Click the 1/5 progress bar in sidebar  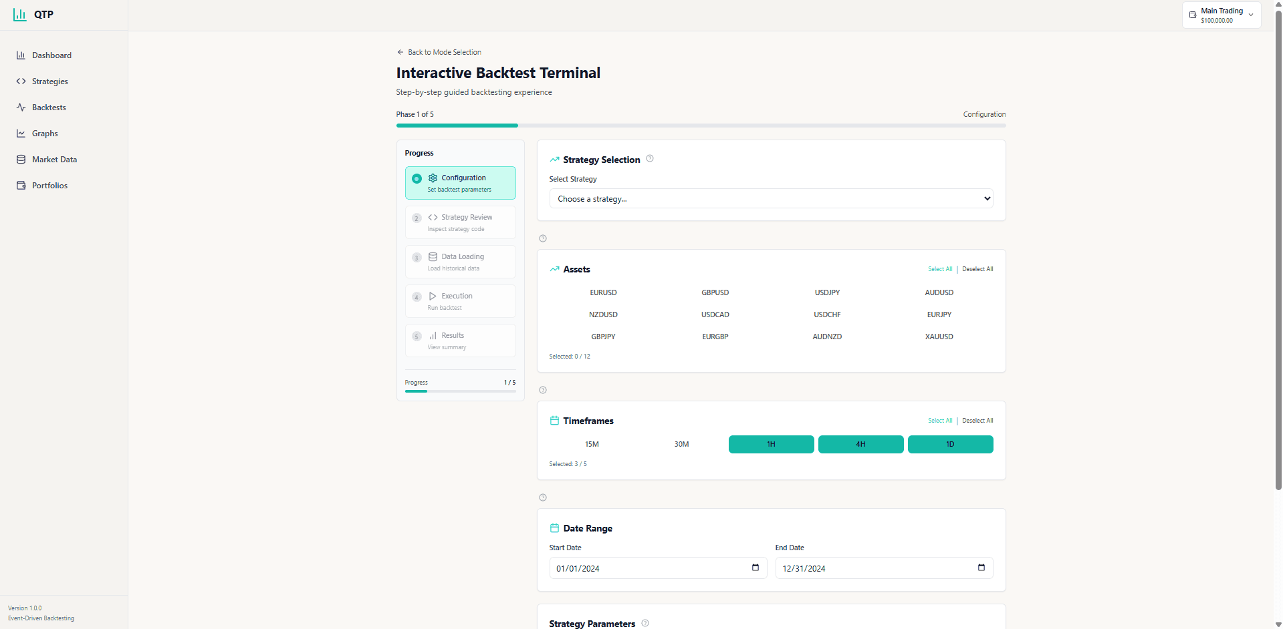460,391
